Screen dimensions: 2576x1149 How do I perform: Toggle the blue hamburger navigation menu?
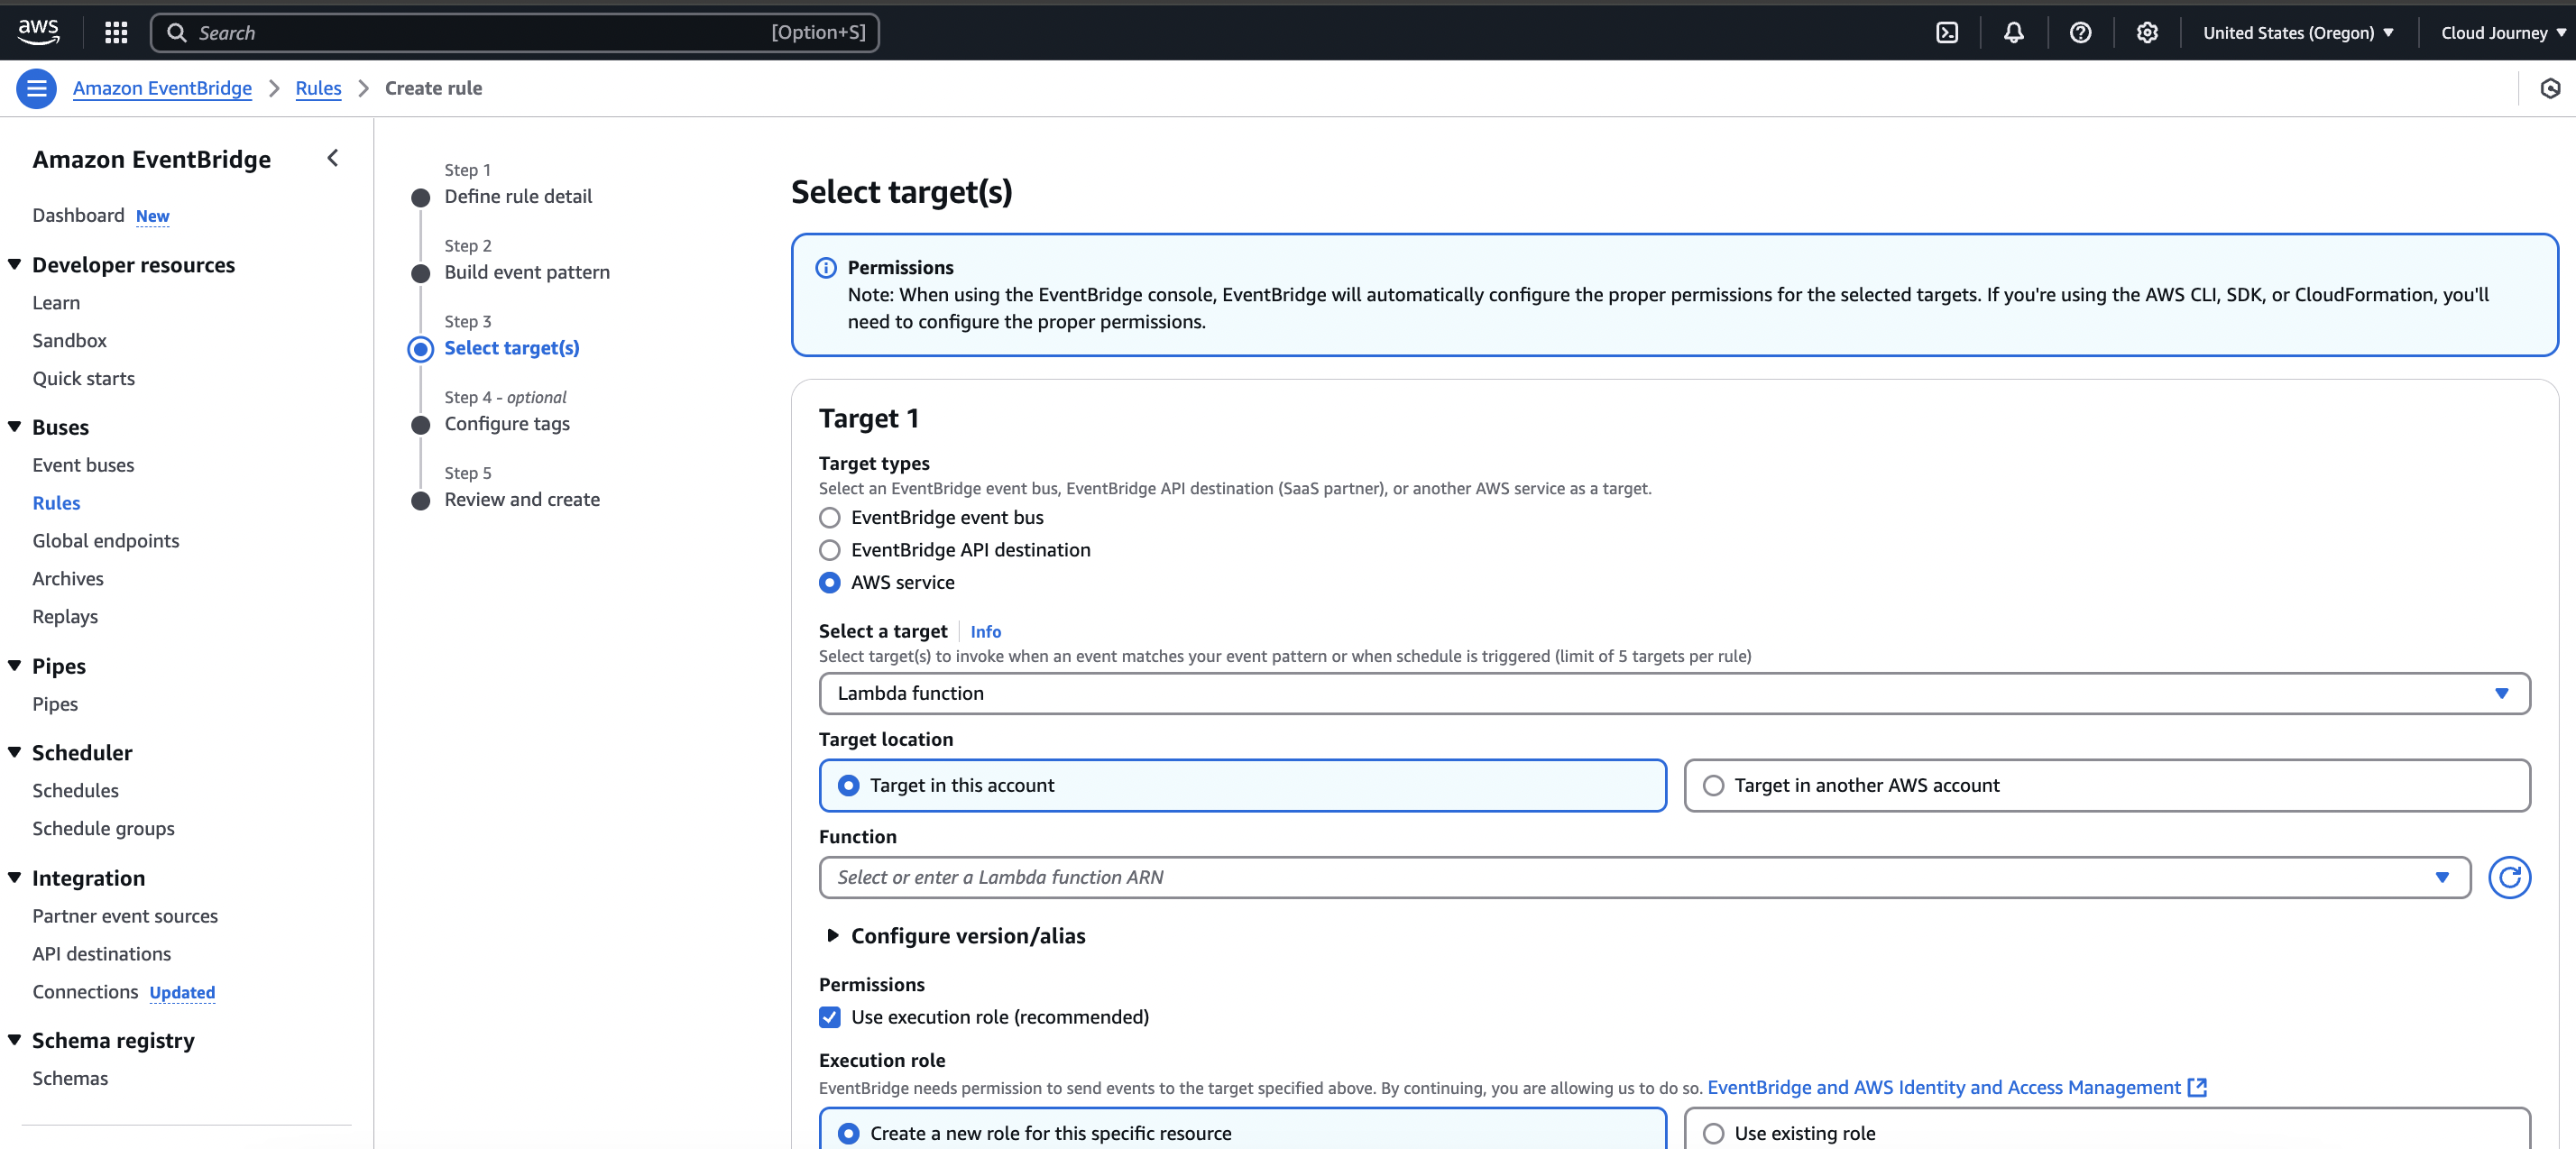tap(37, 88)
